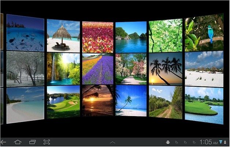Open the sunlit waterfall photo
Image resolution: width=230 pixels, height=147 pixels.
tap(63, 69)
